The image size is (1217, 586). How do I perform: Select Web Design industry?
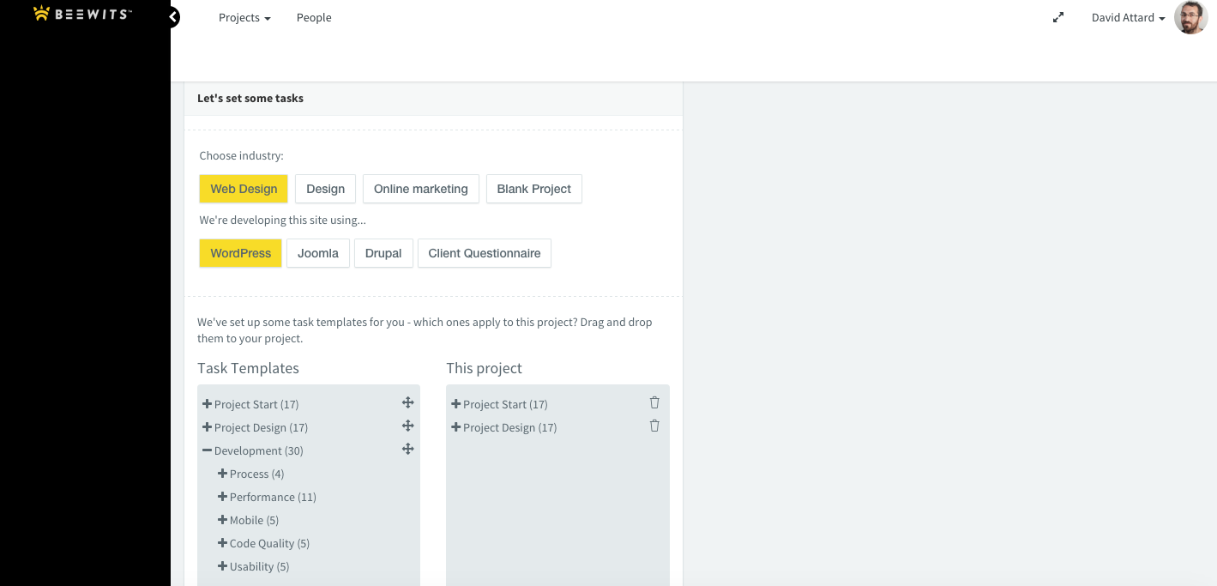click(244, 189)
